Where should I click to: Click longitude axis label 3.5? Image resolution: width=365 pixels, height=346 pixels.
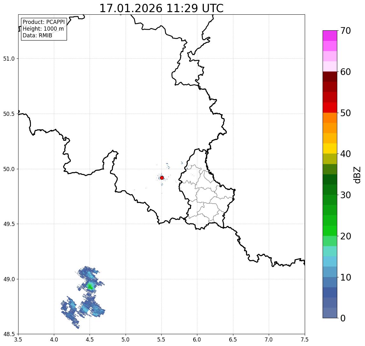click(18, 340)
